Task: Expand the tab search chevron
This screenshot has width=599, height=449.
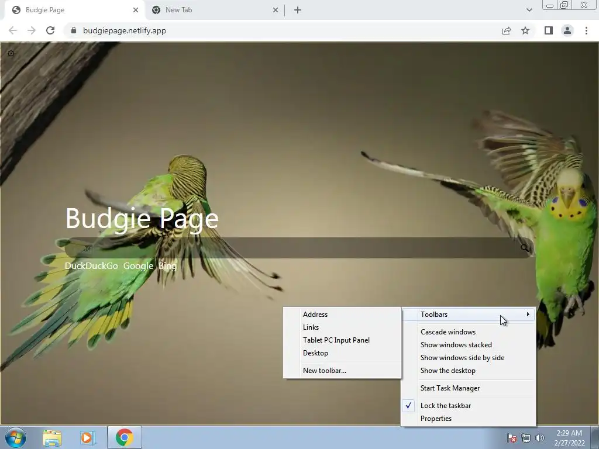Action: [x=529, y=10]
